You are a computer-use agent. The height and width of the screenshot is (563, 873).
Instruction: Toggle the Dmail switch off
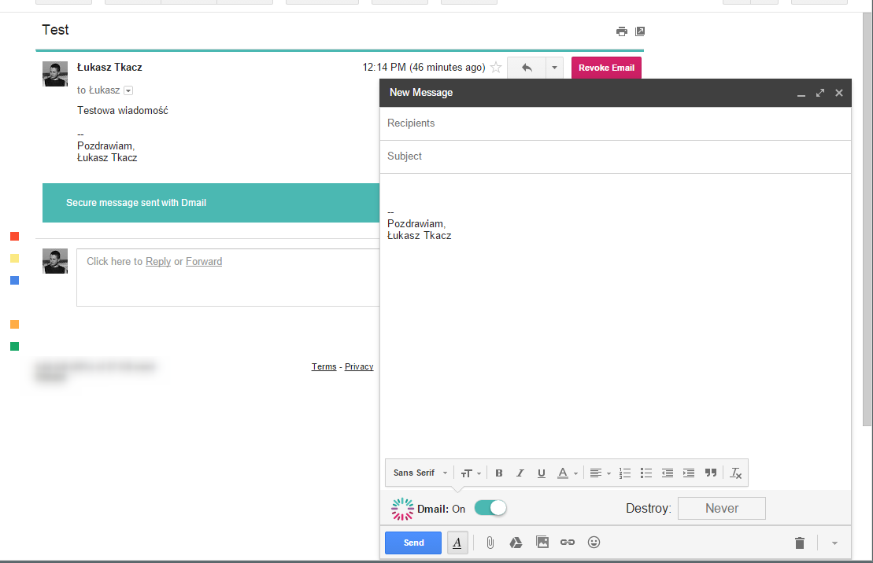[x=490, y=508]
